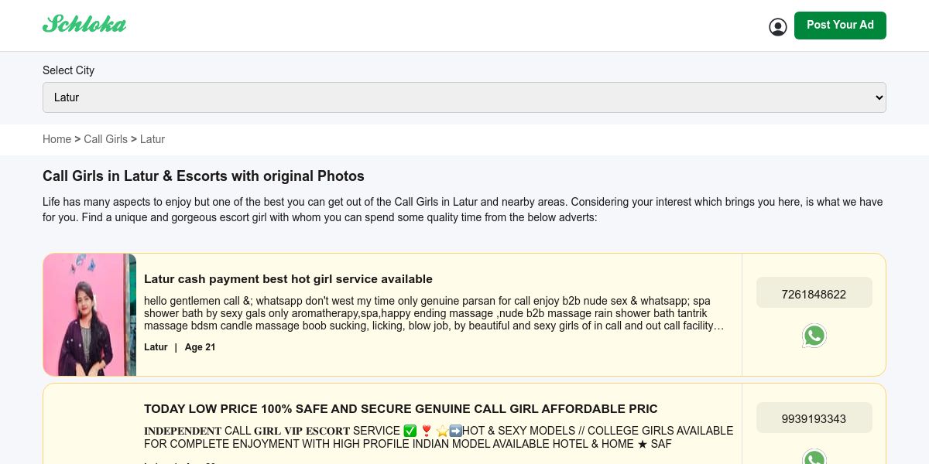Click the Schloka logo in header
Viewport: 929px width, 464px height.
click(x=84, y=24)
